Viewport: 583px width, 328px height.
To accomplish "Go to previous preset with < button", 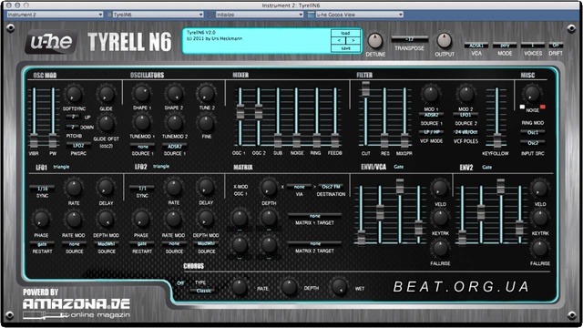I will click(x=338, y=40).
